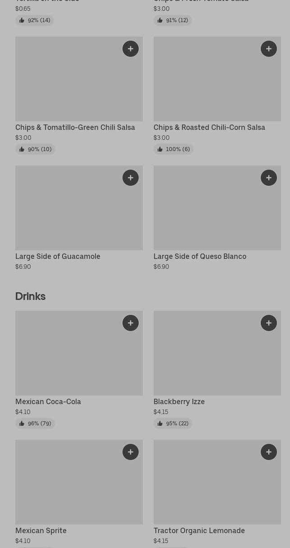Add Large Side of Guacamole
This screenshot has height=548, width=290.
[131, 178]
